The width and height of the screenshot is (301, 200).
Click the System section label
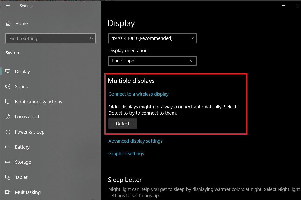point(13,53)
